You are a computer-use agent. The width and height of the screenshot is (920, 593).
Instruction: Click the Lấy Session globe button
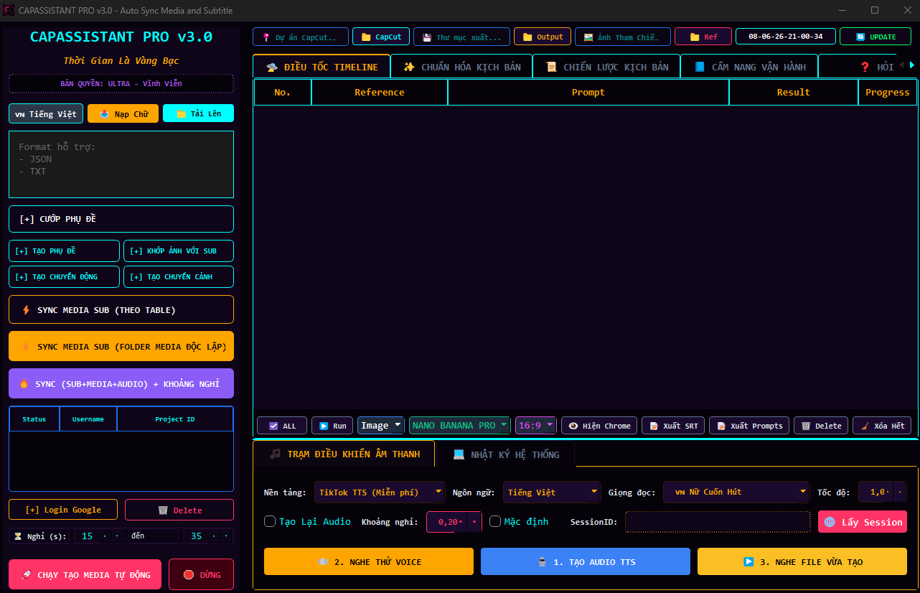click(863, 522)
